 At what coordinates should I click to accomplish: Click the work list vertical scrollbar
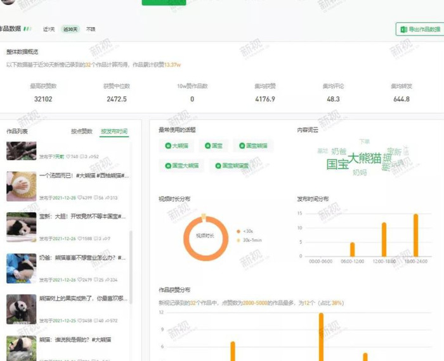131,267
